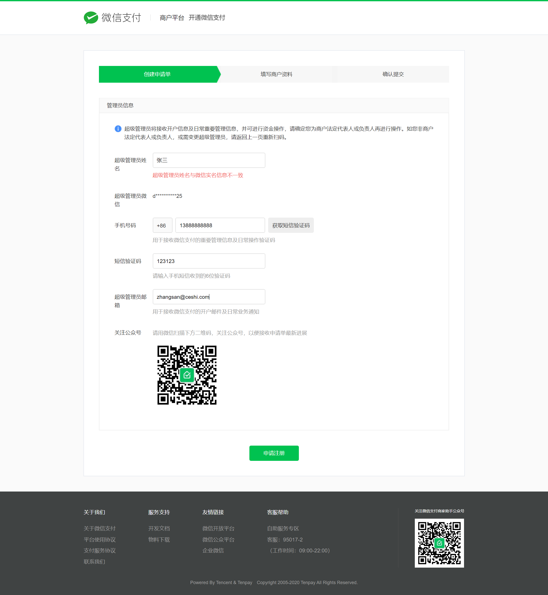The height and width of the screenshot is (595, 548).
Task: Click the email usage hint text
Action: 206,312
